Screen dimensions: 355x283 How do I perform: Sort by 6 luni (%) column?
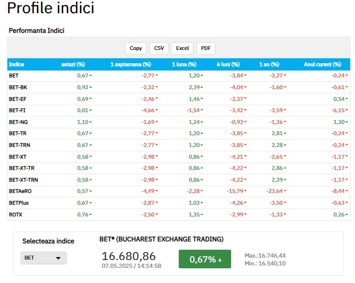228,65
